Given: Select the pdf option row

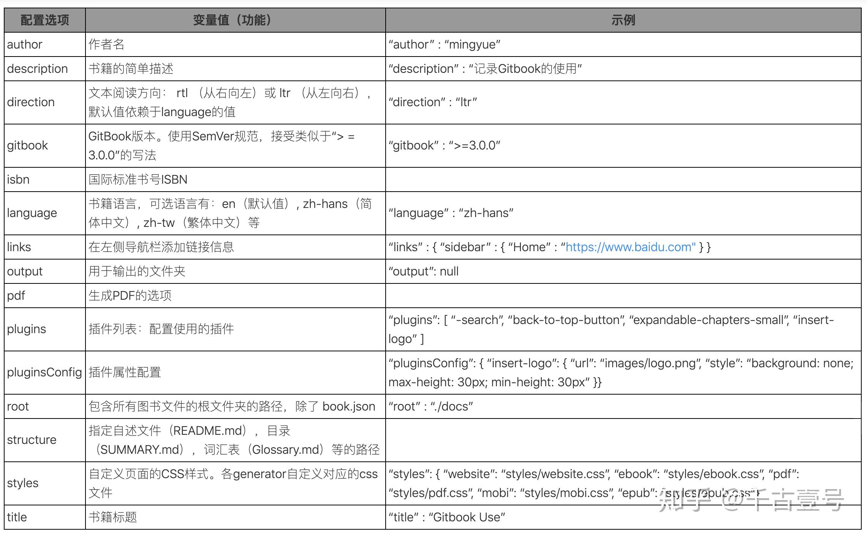Looking at the screenshot, I should [x=15, y=295].
